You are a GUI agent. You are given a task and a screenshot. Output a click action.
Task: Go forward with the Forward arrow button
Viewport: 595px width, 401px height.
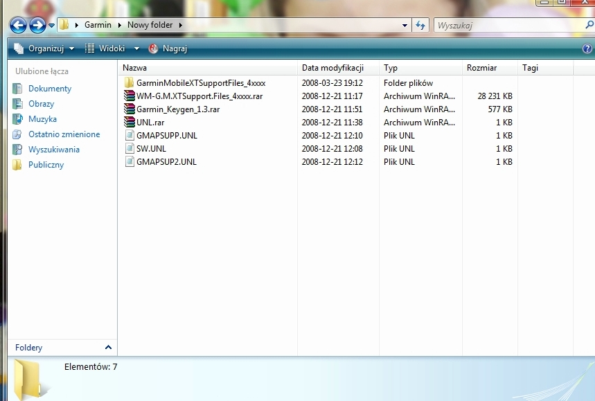(x=37, y=26)
